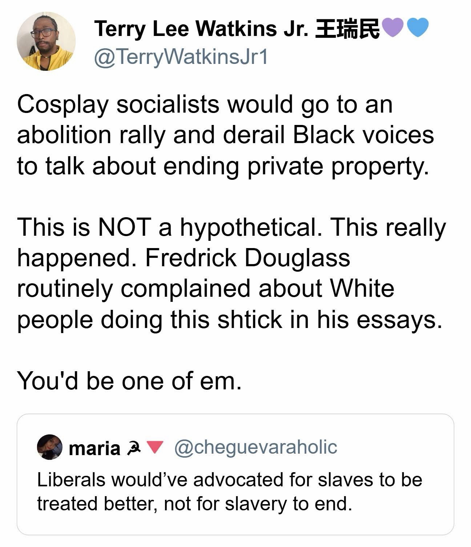
Task: Click the "You'd be one of em." line
Action: (129, 381)
